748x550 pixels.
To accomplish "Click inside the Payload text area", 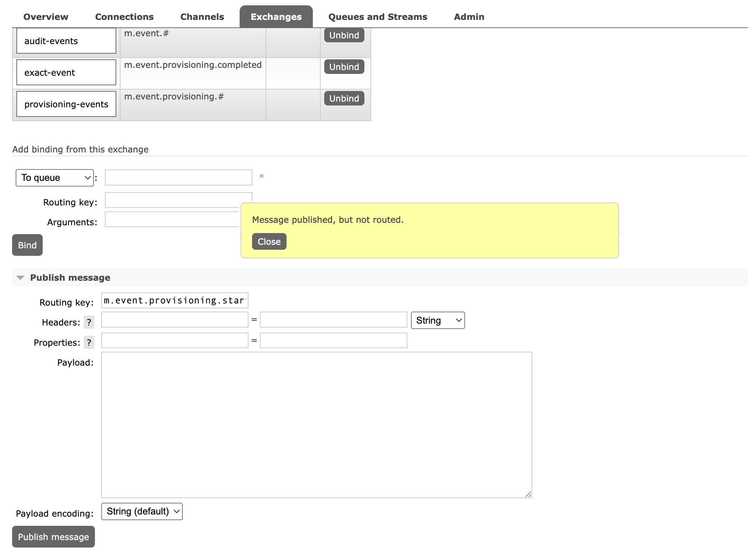I will point(316,425).
